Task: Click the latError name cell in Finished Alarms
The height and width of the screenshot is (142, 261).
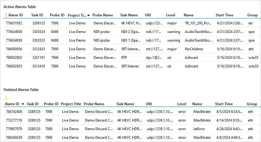Action: pos(199,129)
